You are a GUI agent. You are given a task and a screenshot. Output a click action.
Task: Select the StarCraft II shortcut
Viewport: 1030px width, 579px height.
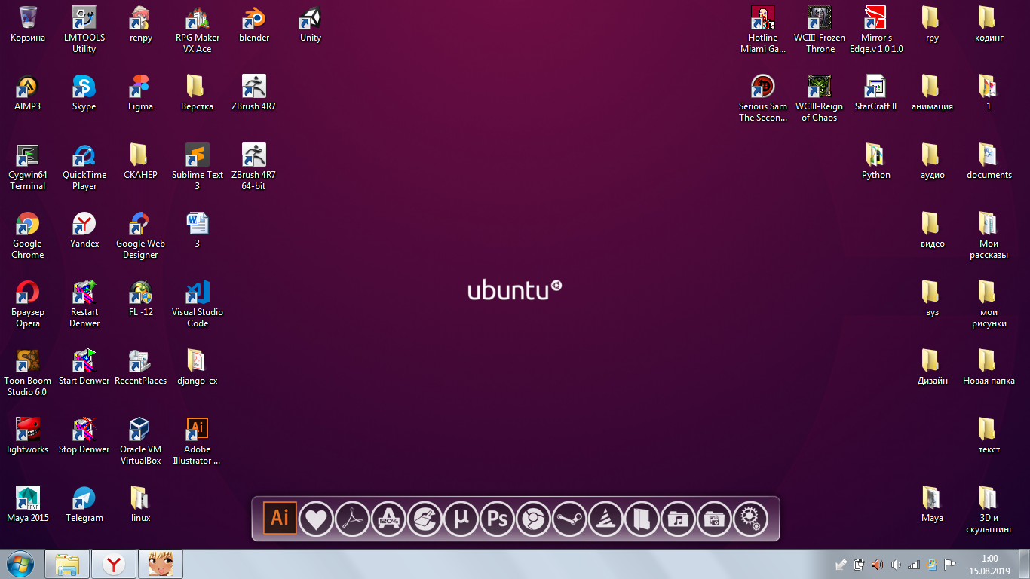coord(876,93)
